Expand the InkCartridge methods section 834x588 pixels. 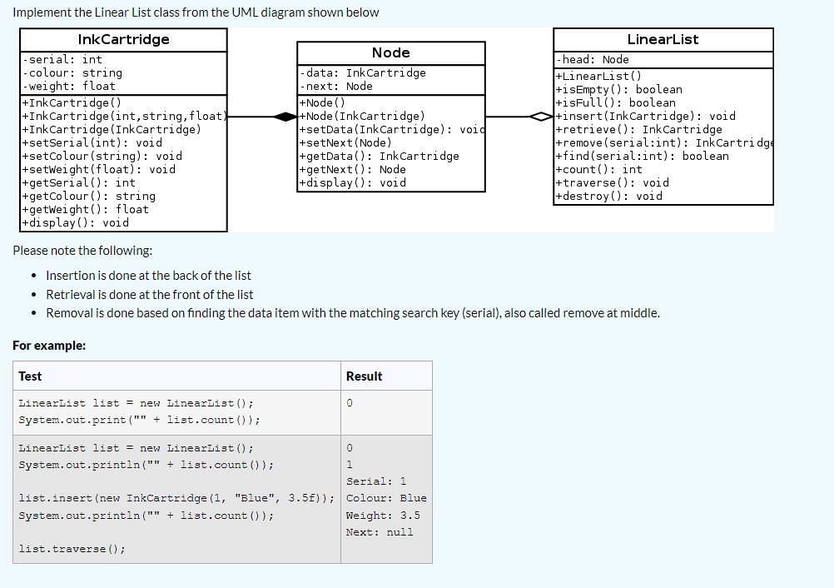(x=122, y=162)
